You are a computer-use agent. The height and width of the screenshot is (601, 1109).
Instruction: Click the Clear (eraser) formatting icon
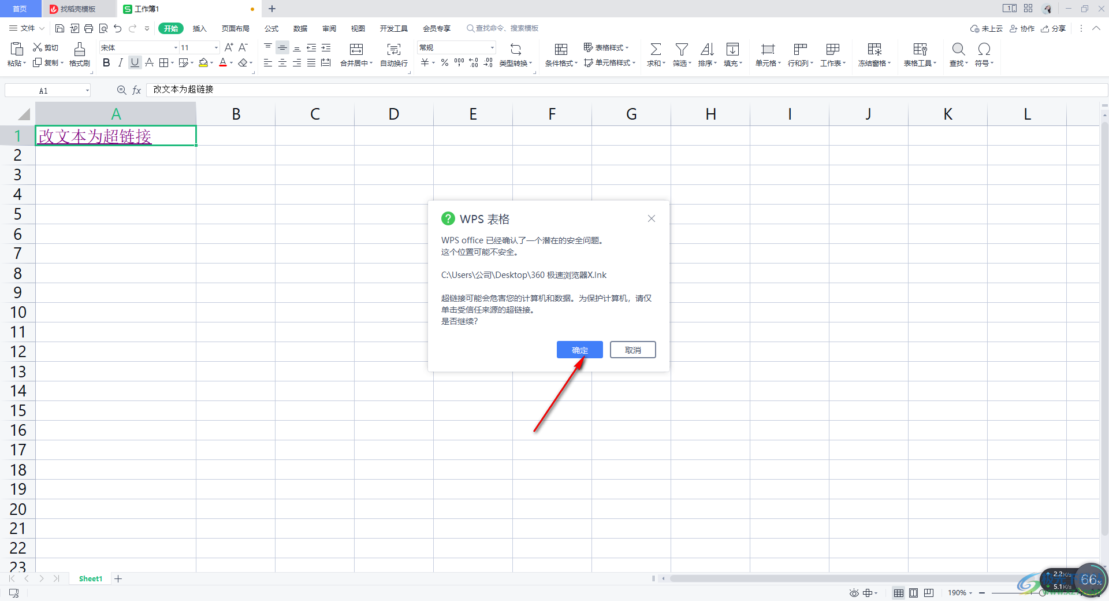243,62
